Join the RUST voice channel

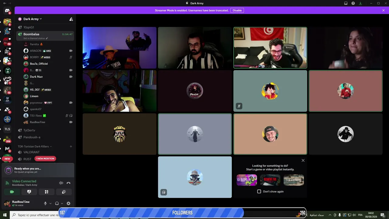(27, 159)
